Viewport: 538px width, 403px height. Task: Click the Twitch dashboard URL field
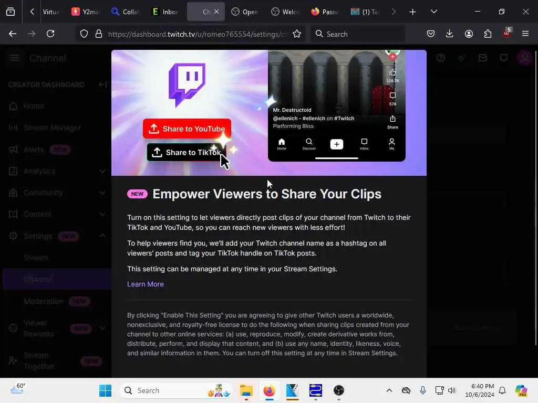pyautogui.click(x=197, y=34)
